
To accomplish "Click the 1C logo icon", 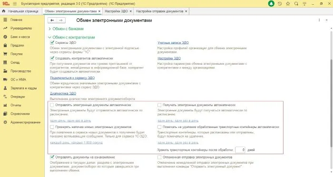I will coord(6,4).
